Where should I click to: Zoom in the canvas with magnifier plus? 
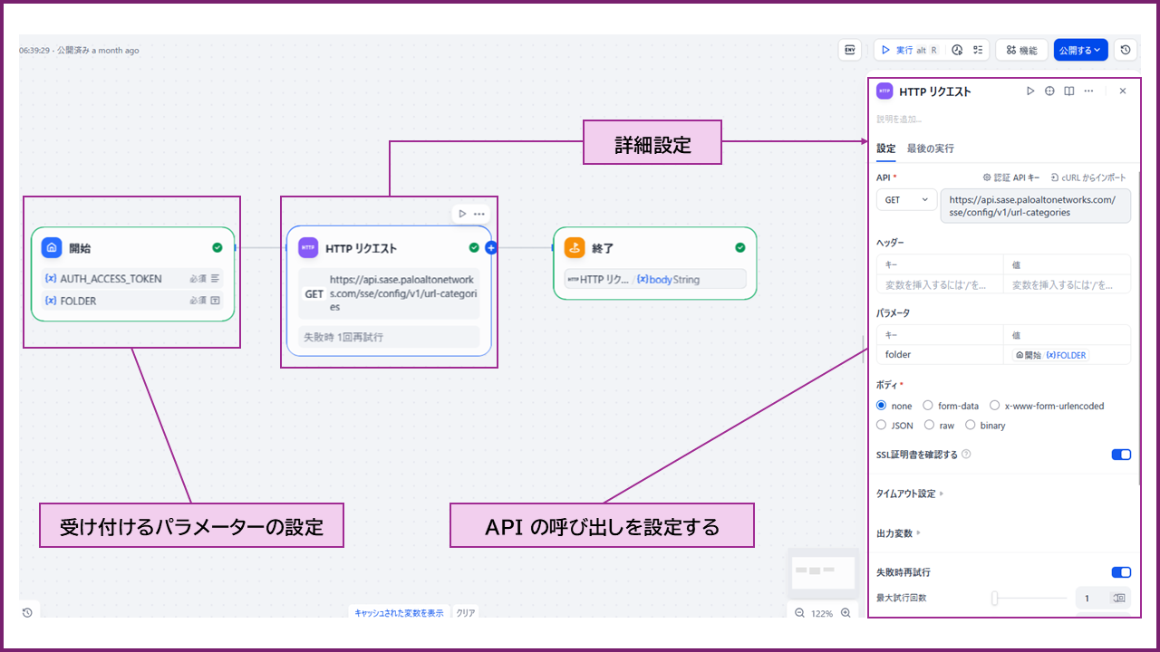(846, 613)
